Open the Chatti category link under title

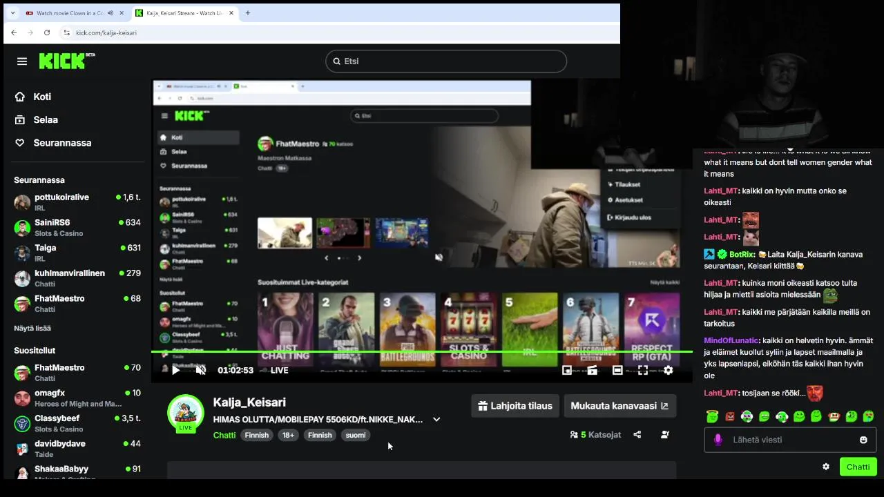(224, 435)
